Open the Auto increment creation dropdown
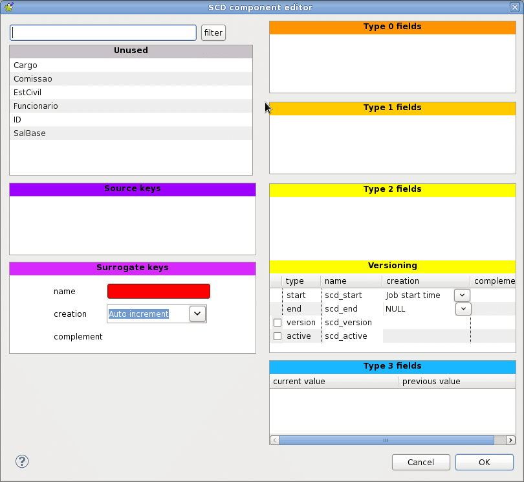The height and width of the screenshot is (482, 524). point(198,314)
